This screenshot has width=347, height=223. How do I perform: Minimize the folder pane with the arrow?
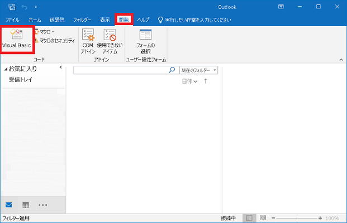pyautogui.click(x=61, y=67)
